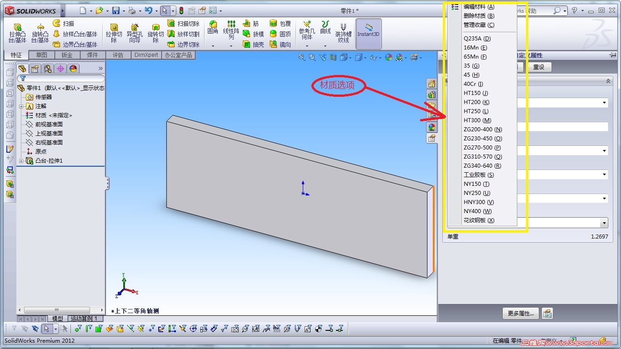The height and width of the screenshot is (349, 621).
Task: Expand the FeatureManager tabs chevron
Action: [x=100, y=69]
